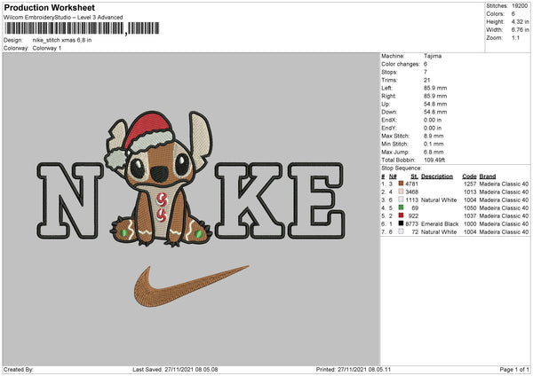Click the brown swoosh embroidery design
Viewport: 533px width, 376px height.
coord(191,286)
